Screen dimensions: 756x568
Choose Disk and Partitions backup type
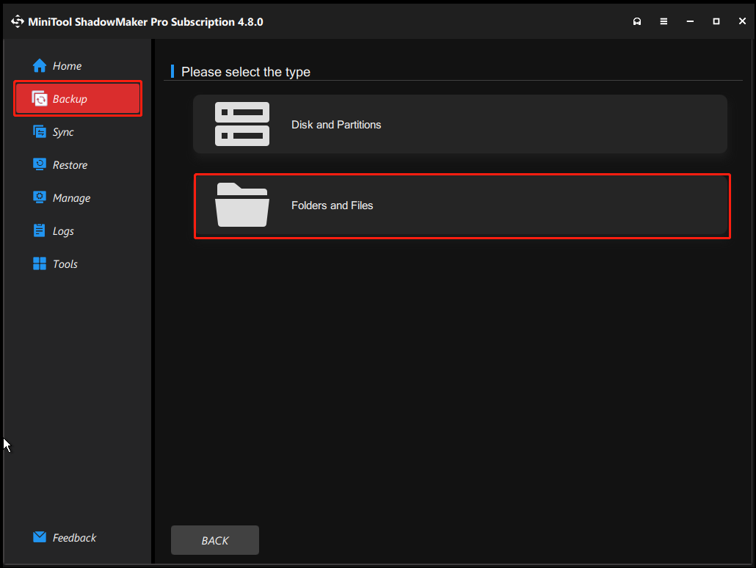pos(460,124)
